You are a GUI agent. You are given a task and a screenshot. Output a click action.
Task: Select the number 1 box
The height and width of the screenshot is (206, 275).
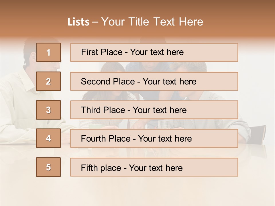coord(49,52)
